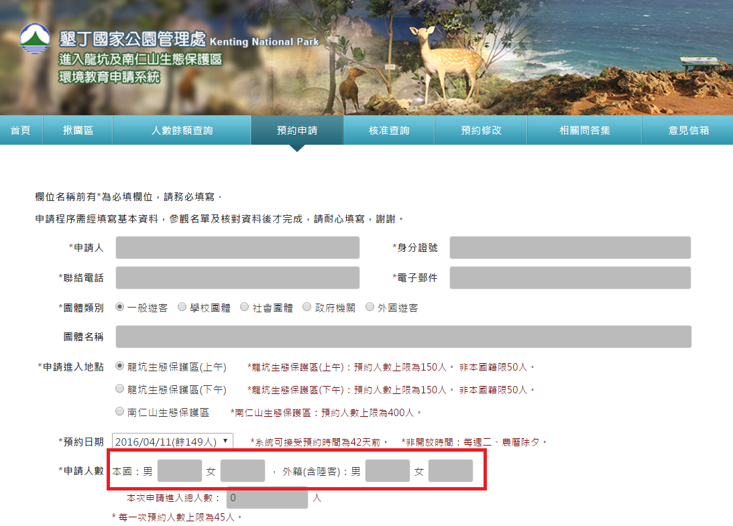
Task: Click the 電子郵件 email input field
Action: [x=571, y=277]
